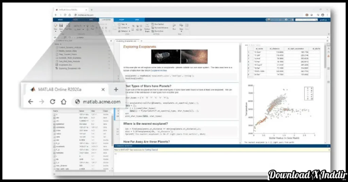Expand the arrow under the Step button
The image size is (348, 182).
click(x=181, y=31)
